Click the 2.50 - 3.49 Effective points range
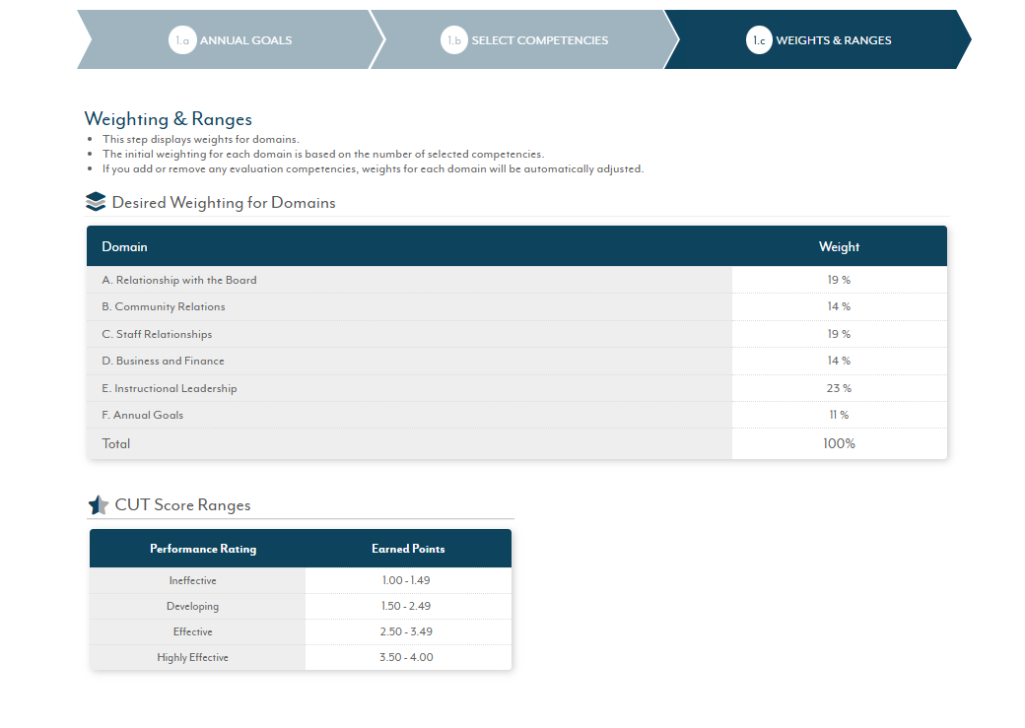Viewport: 1025px width, 728px height. [406, 631]
